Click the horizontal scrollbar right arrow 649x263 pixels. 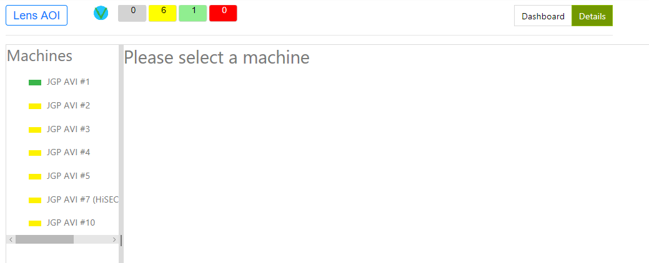(x=114, y=239)
